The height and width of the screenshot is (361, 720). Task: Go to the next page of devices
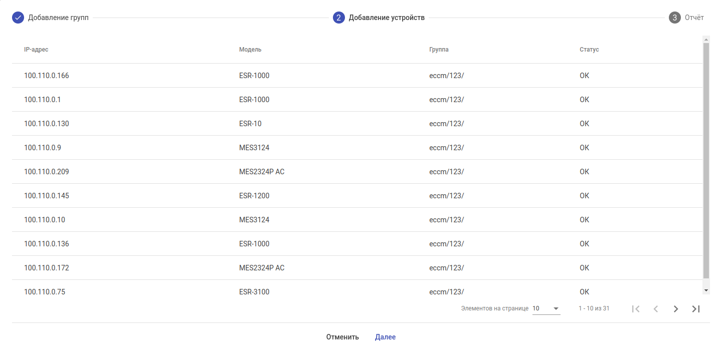pyautogui.click(x=676, y=309)
